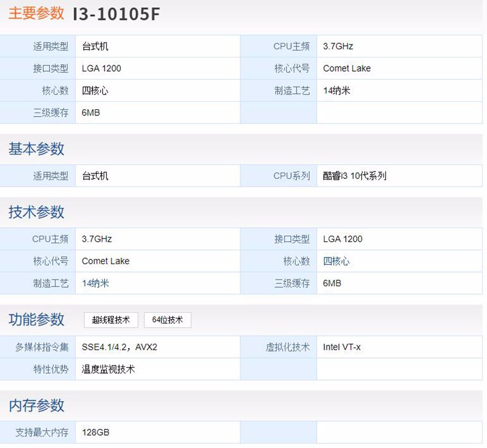Select the I3-10105F title text

point(117,14)
